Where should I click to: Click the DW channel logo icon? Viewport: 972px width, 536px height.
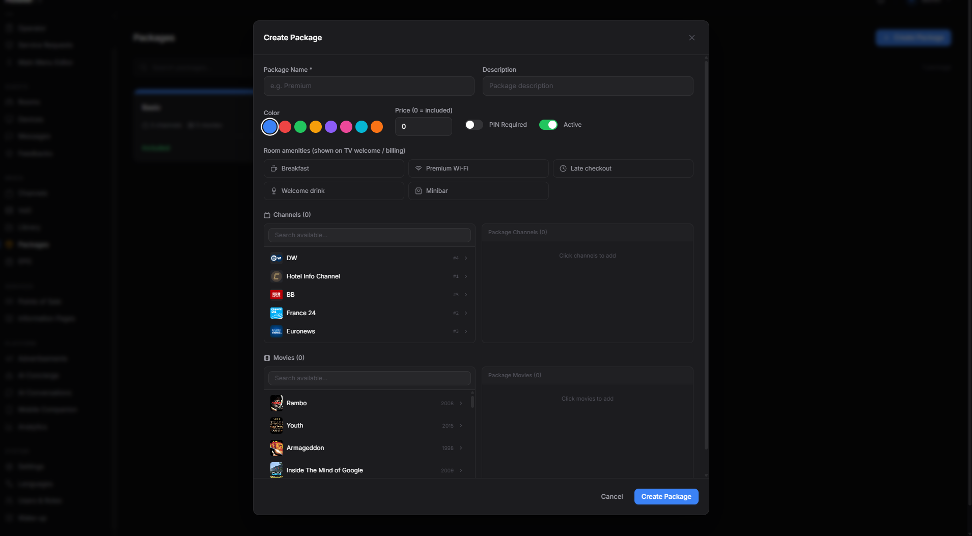276,258
